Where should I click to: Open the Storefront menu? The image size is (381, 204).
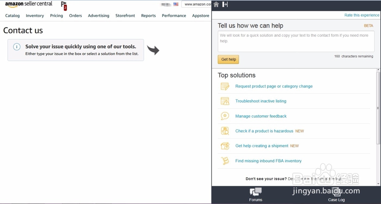pos(125,16)
